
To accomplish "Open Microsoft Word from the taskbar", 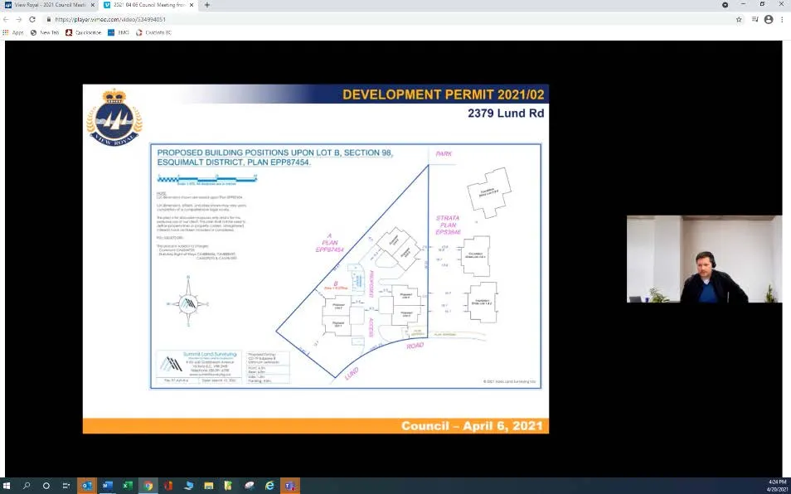I will click(107, 486).
